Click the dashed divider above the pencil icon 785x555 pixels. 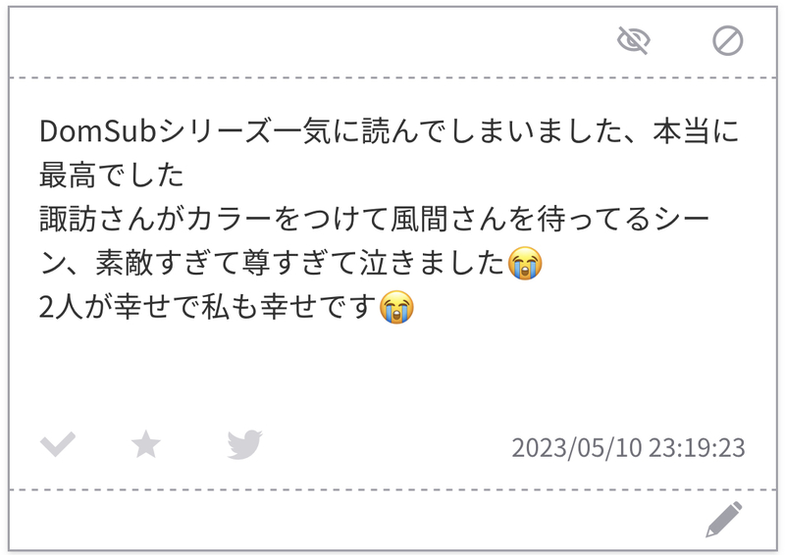[392, 489]
